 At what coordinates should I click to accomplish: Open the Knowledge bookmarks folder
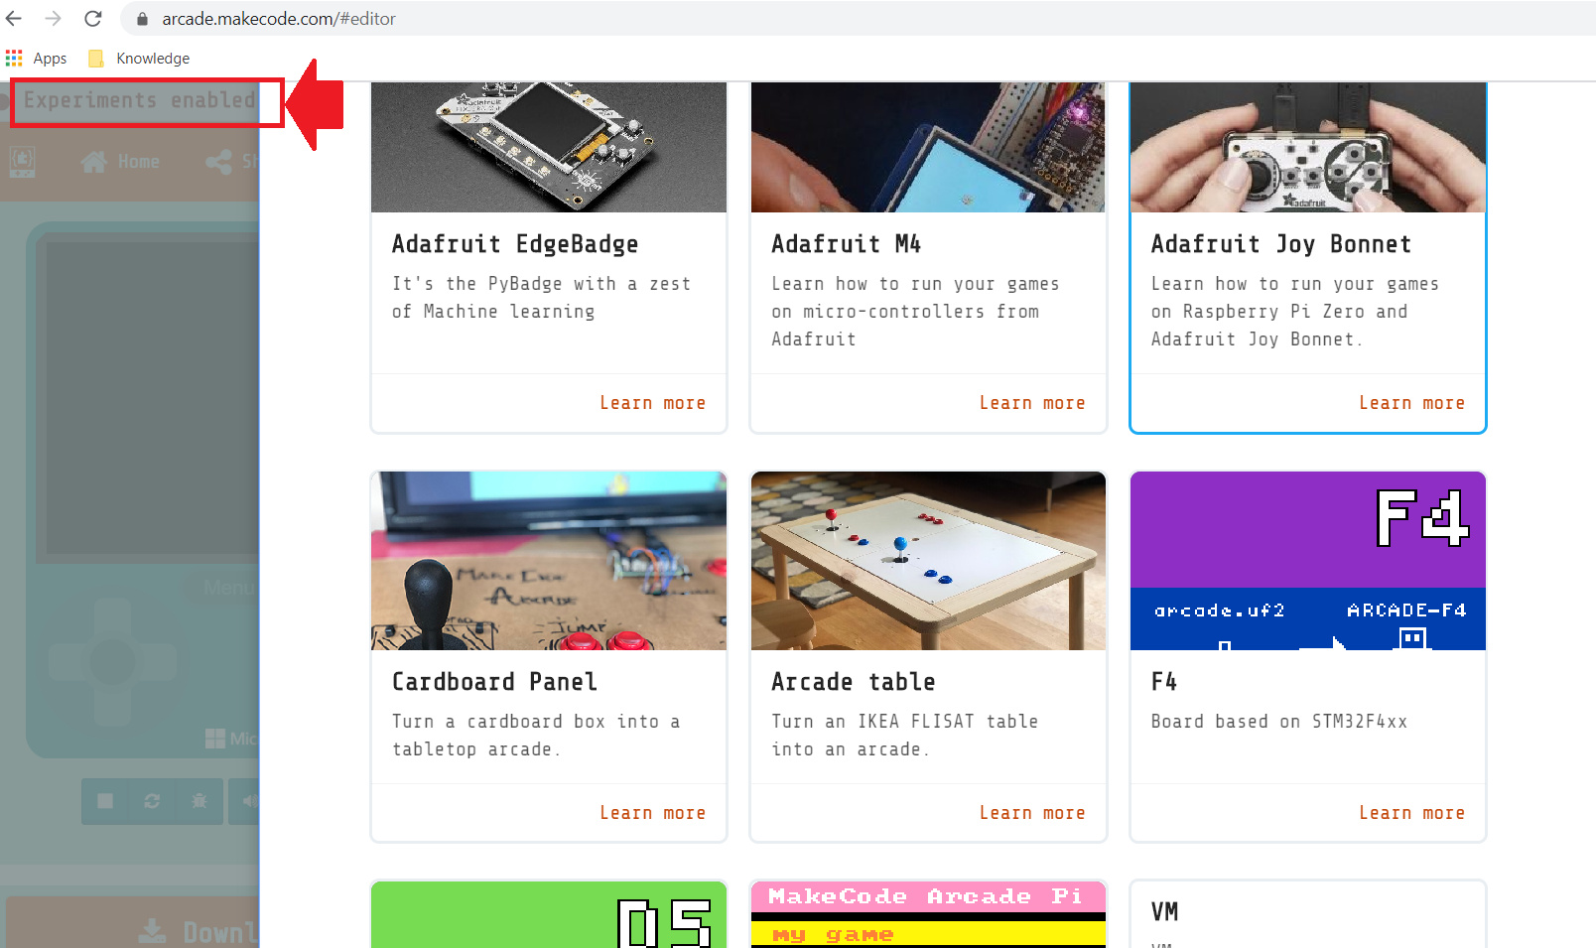coord(140,59)
